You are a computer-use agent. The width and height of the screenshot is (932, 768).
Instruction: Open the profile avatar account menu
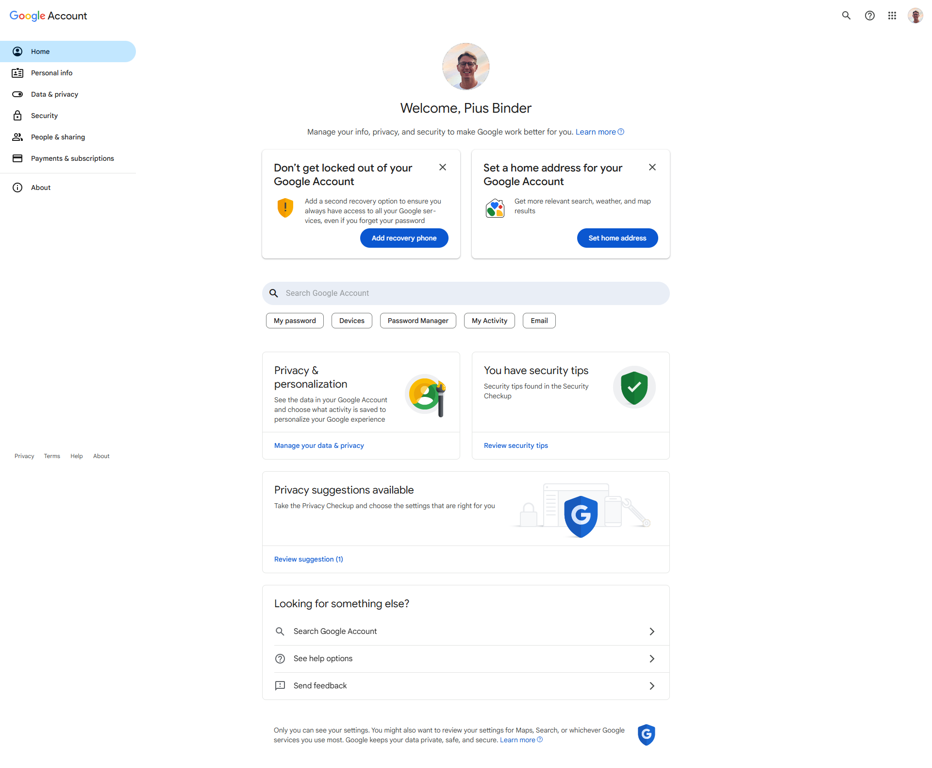point(915,16)
